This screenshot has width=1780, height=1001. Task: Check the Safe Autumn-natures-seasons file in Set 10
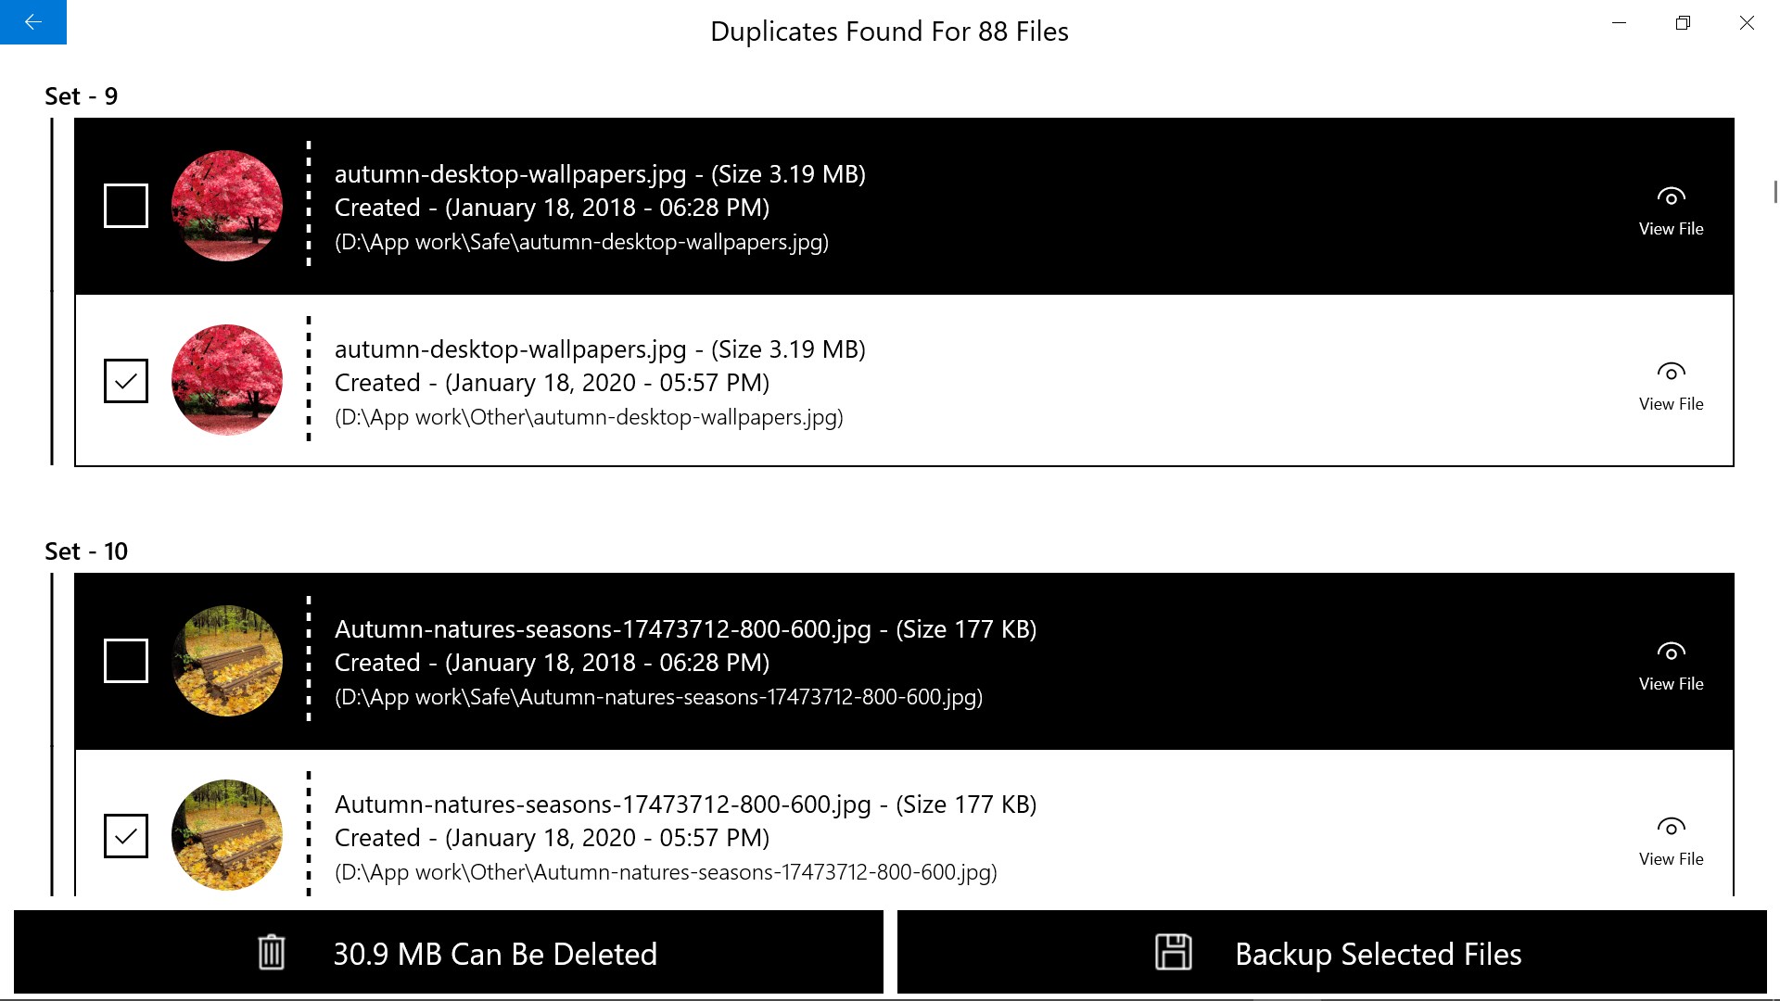tap(125, 660)
